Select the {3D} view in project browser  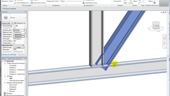coord(11,78)
